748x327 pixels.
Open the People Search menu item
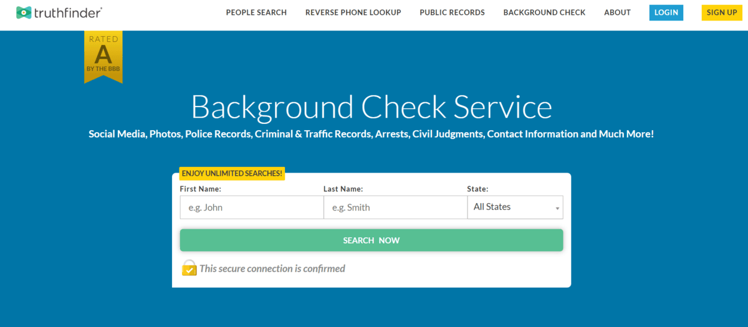click(256, 12)
